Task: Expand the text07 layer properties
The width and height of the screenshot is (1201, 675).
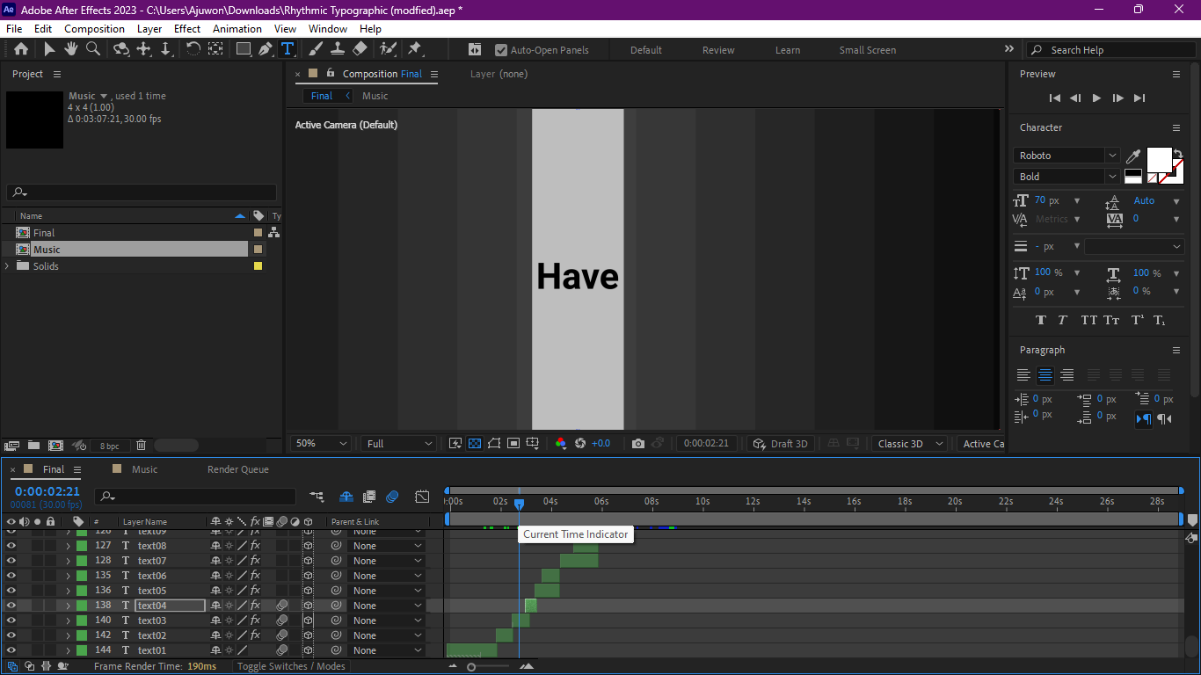Action: 68,561
